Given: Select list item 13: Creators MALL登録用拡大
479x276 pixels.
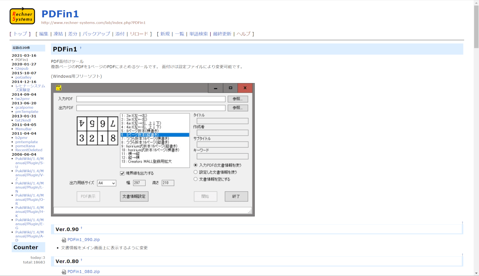Looking at the screenshot, I should click(x=155, y=161).
